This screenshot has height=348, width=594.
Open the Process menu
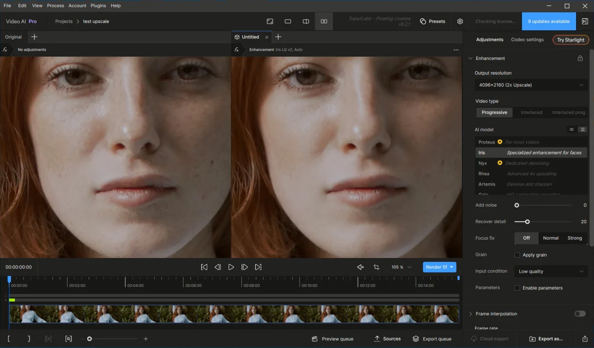[55, 5]
